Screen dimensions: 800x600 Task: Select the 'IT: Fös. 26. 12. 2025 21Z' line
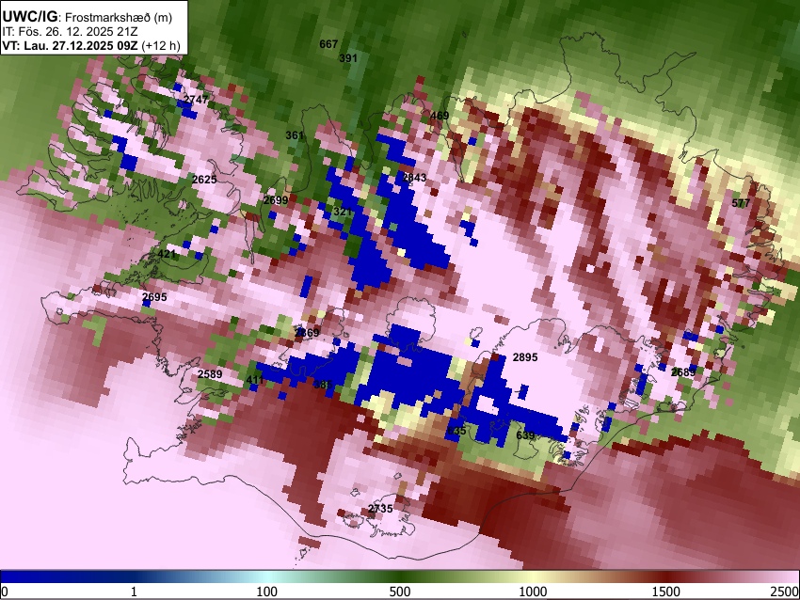[70, 32]
